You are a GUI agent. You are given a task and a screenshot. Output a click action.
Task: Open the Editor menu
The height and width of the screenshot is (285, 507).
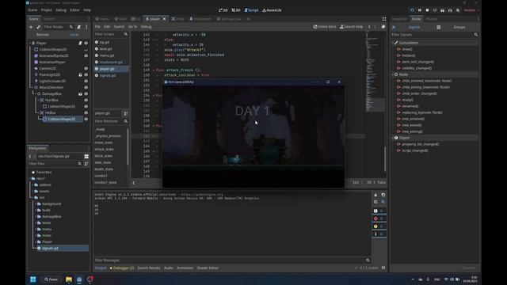pyautogui.click(x=74, y=10)
